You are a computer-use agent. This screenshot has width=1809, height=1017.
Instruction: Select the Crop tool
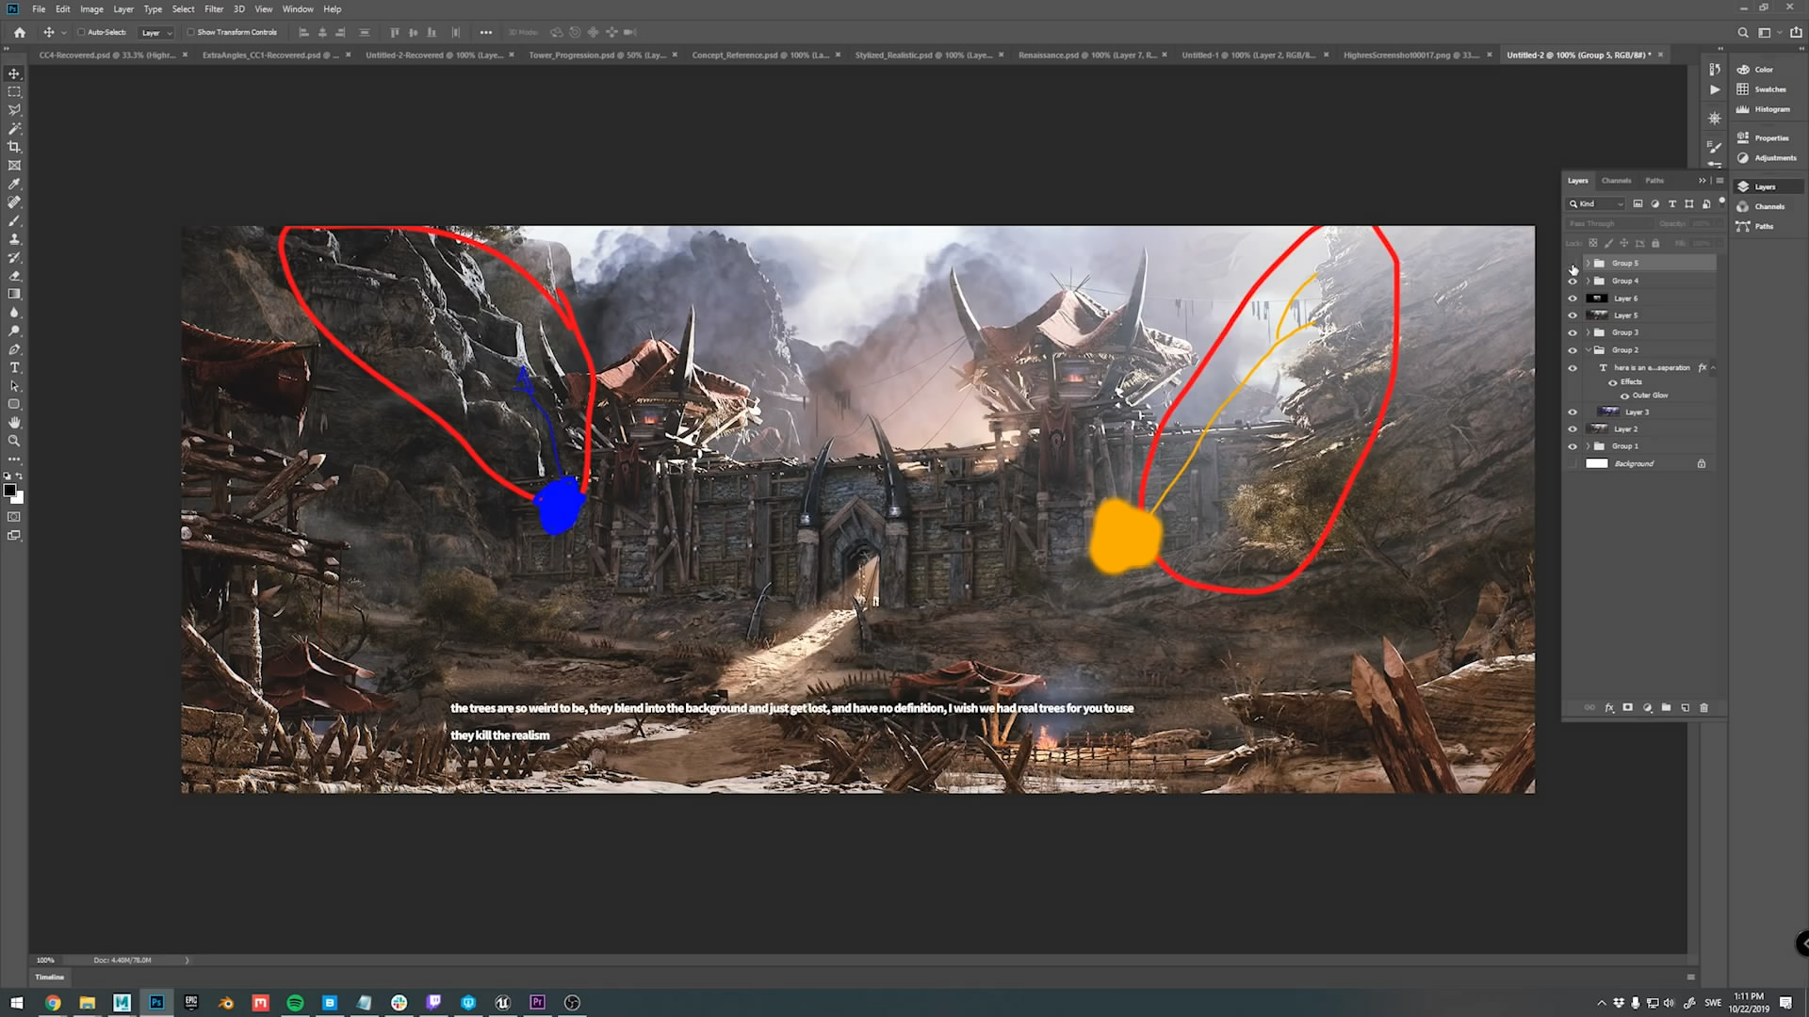[x=14, y=147]
